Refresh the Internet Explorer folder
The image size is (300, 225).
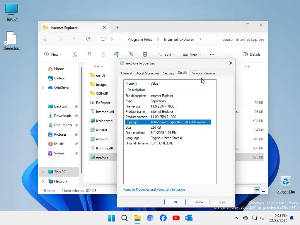[x=88, y=39]
